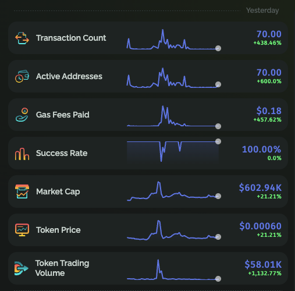Click the Market Cap storefront icon
This screenshot has width=295, height=291.
(x=22, y=191)
